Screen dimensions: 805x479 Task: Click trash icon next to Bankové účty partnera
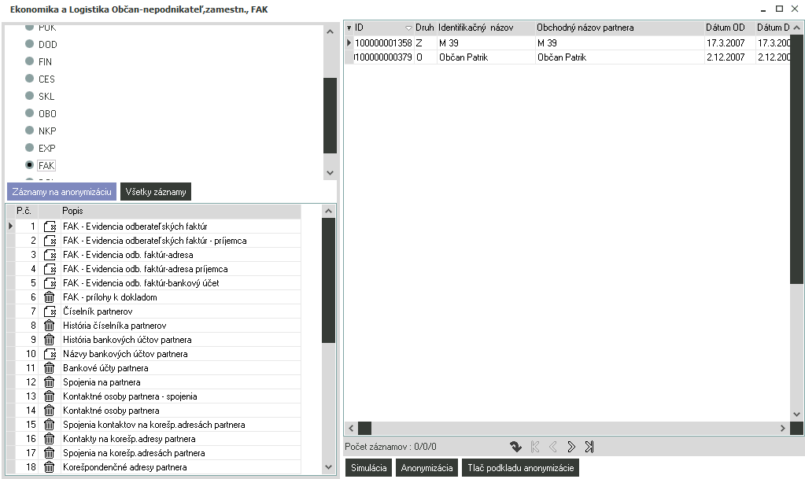[x=50, y=368]
